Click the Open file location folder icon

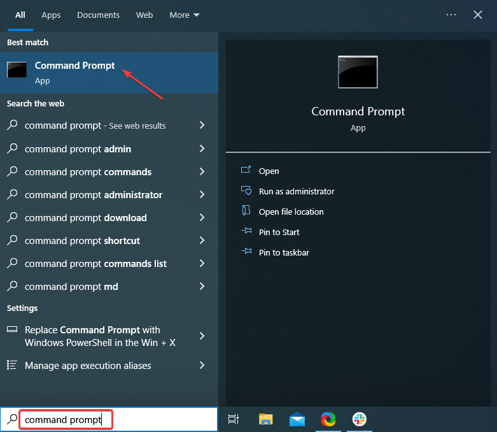click(x=246, y=210)
